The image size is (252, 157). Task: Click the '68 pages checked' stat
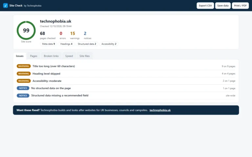pos(48,35)
